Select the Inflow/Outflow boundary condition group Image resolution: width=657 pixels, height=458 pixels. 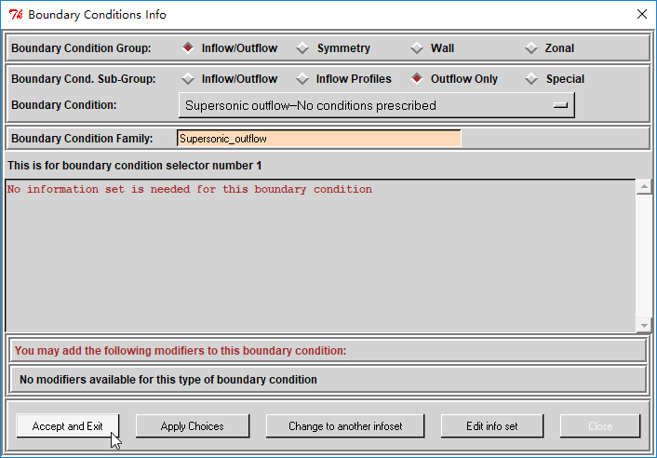click(x=189, y=48)
